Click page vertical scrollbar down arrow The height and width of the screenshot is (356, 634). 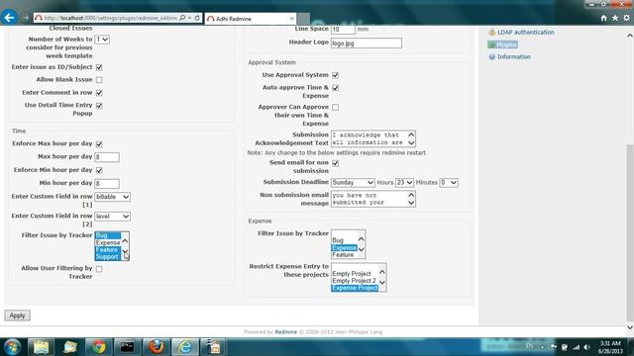tap(630, 327)
